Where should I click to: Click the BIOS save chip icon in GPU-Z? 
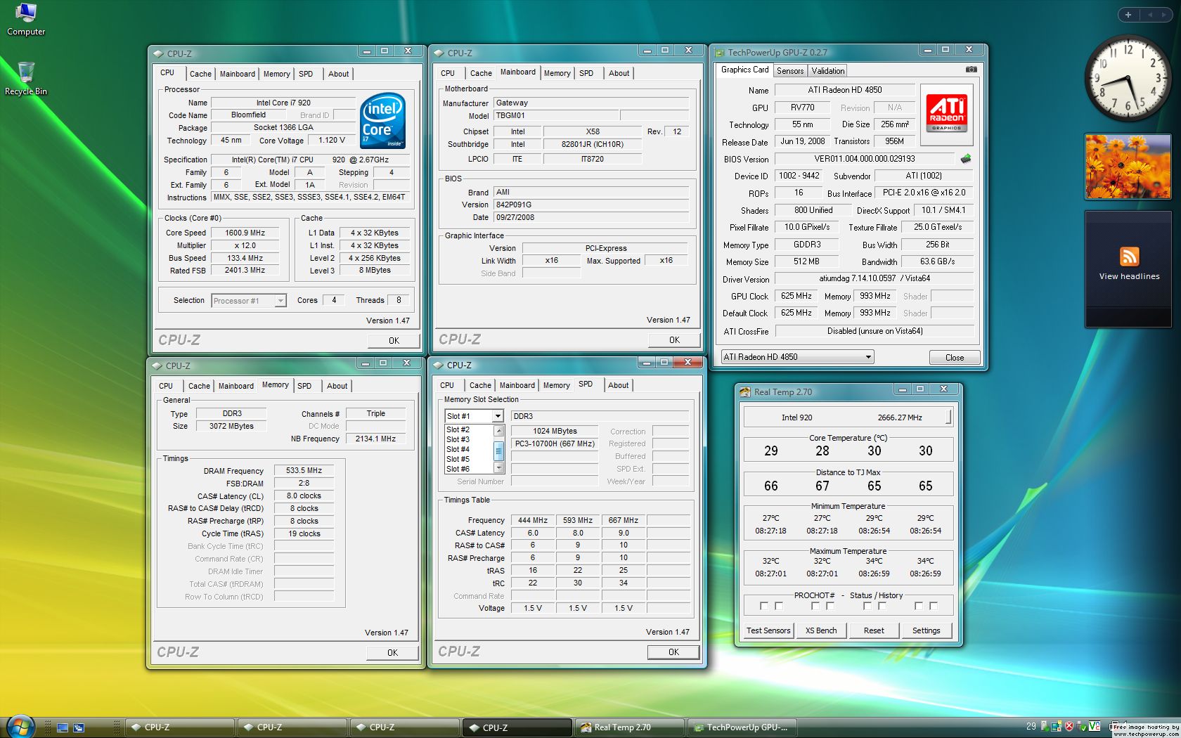(966, 159)
